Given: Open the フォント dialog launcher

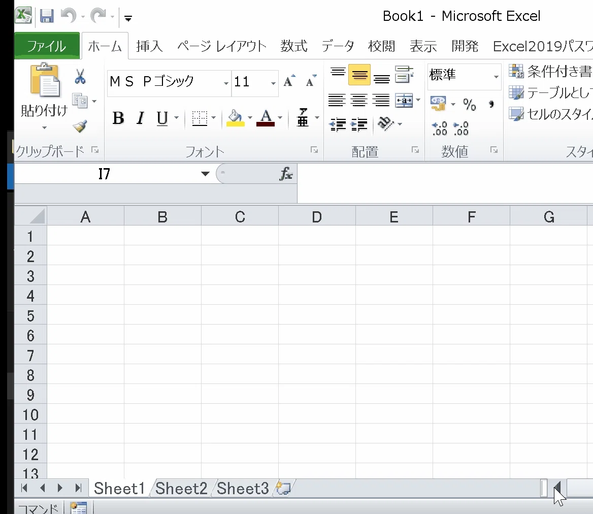Looking at the screenshot, I should (x=314, y=150).
